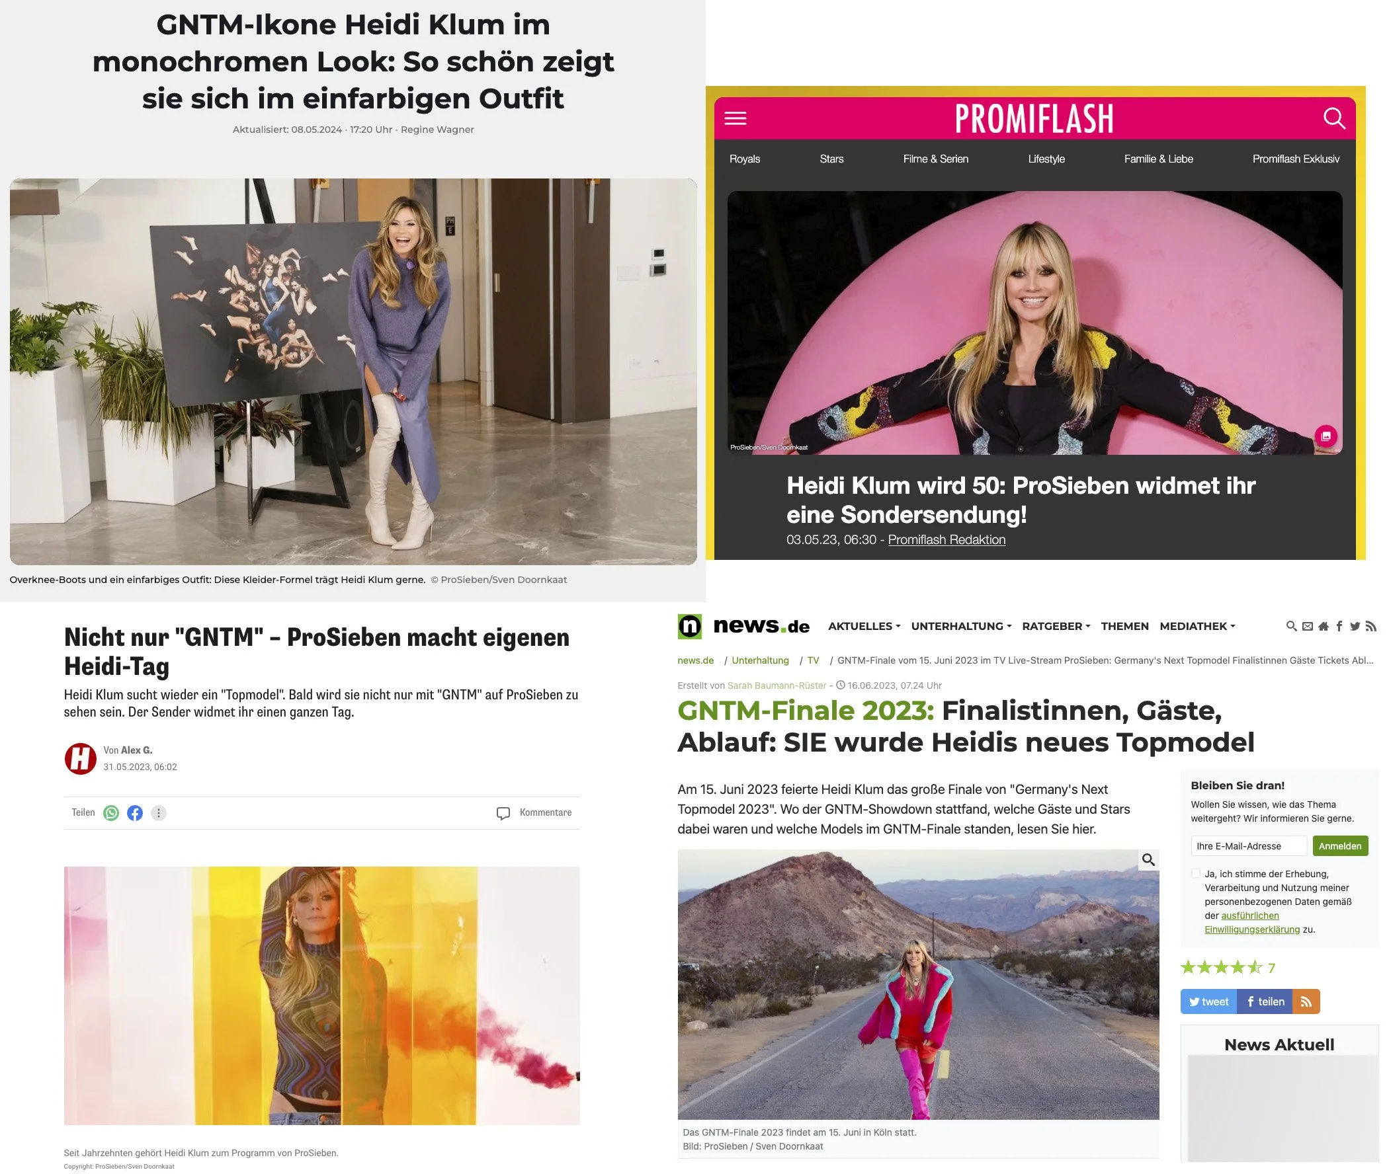1389x1174 pixels.
Task: Open the Royals section in Promiflash
Action: [745, 159]
